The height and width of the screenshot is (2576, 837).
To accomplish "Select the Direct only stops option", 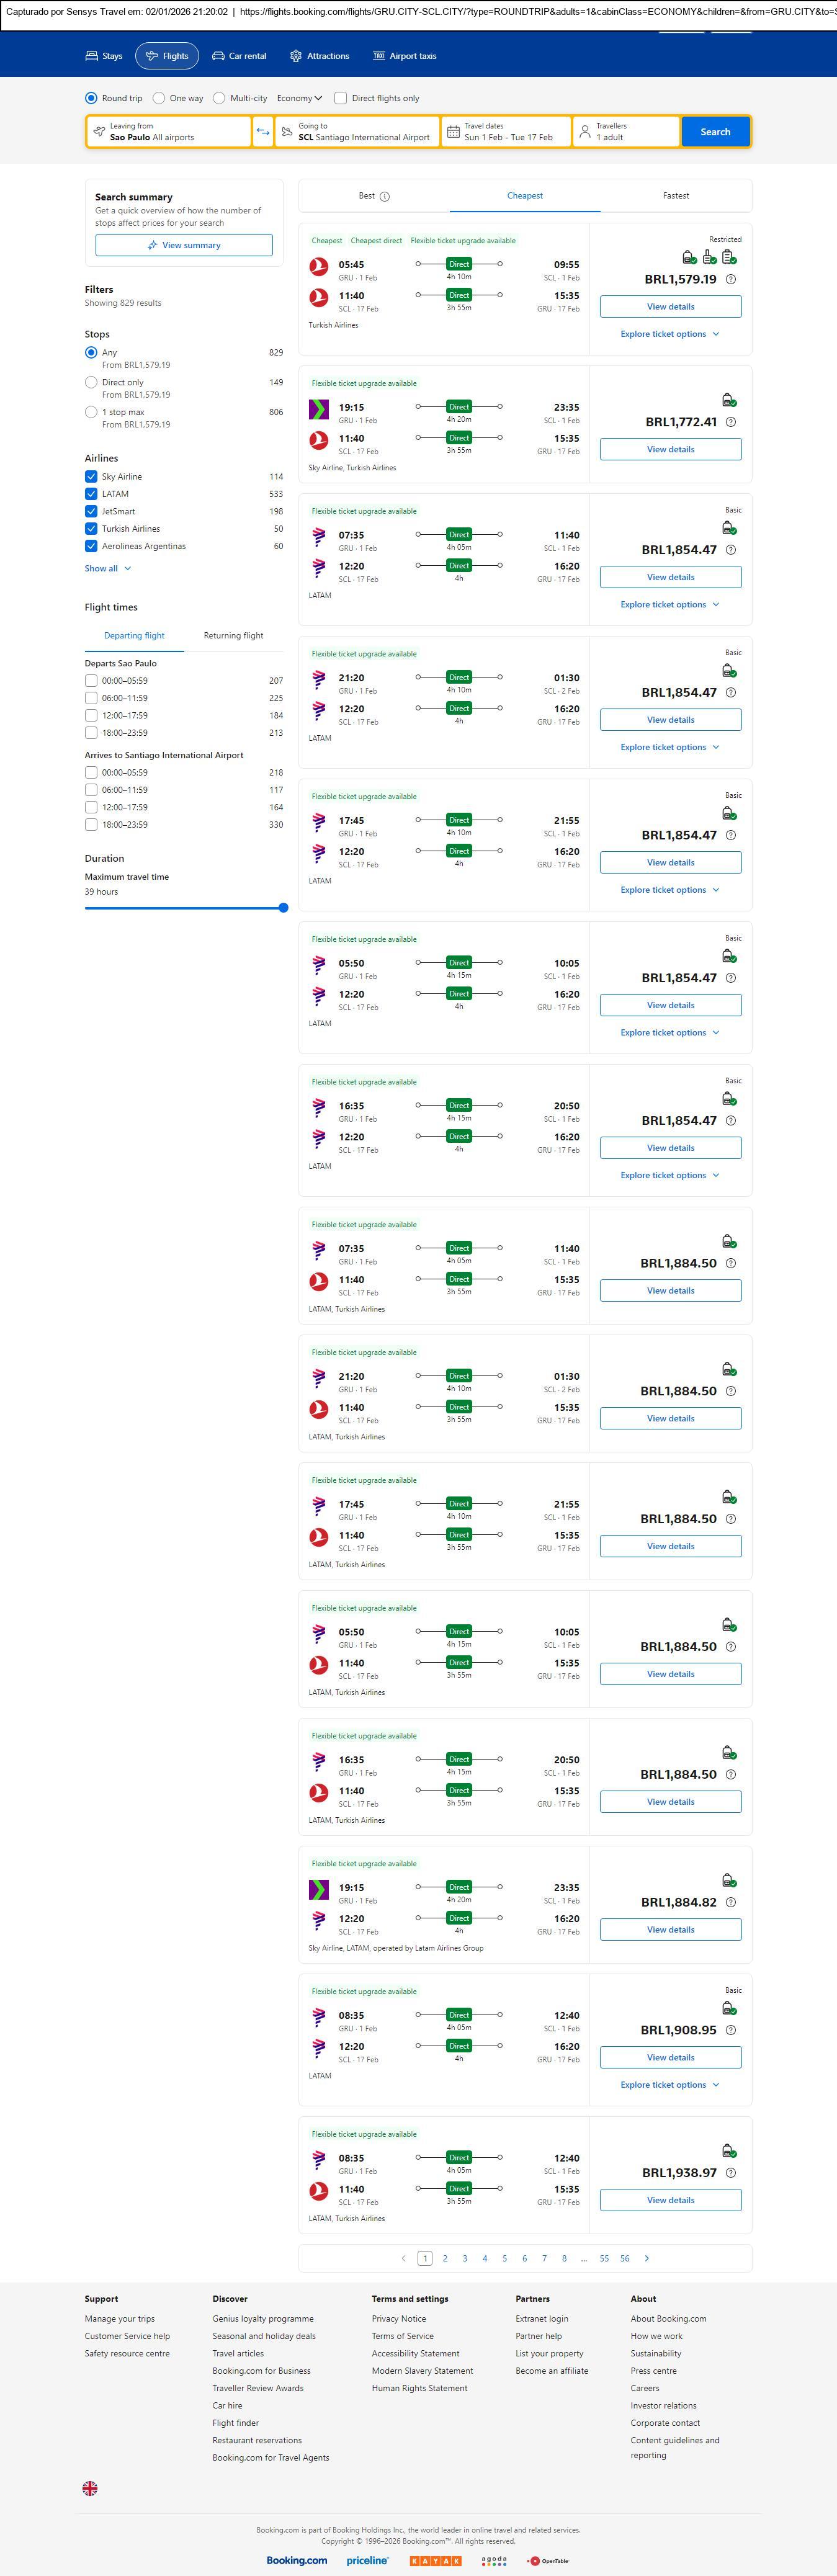I will (x=91, y=382).
